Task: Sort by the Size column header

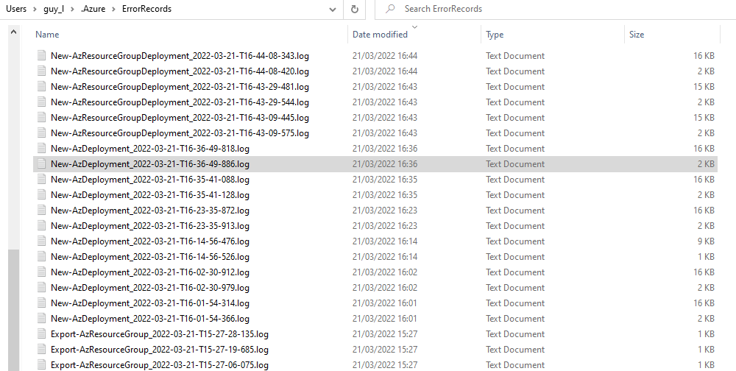Action: pyautogui.click(x=637, y=35)
